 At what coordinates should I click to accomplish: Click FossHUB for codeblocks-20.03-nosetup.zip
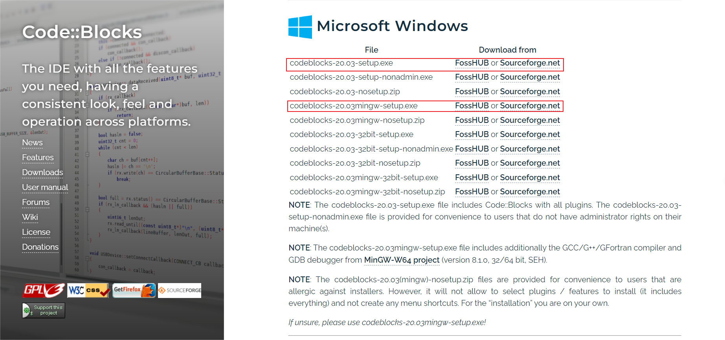tap(472, 92)
